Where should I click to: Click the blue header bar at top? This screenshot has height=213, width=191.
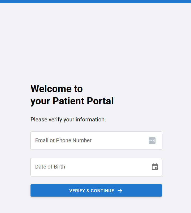[x=95, y=2]
